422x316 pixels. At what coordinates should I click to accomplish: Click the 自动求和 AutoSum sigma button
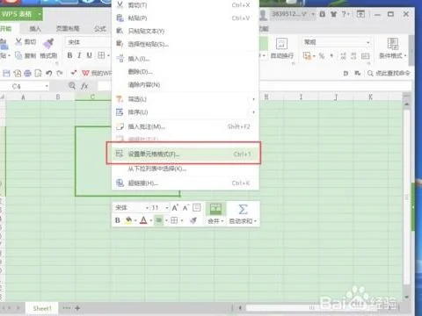(x=243, y=213)
